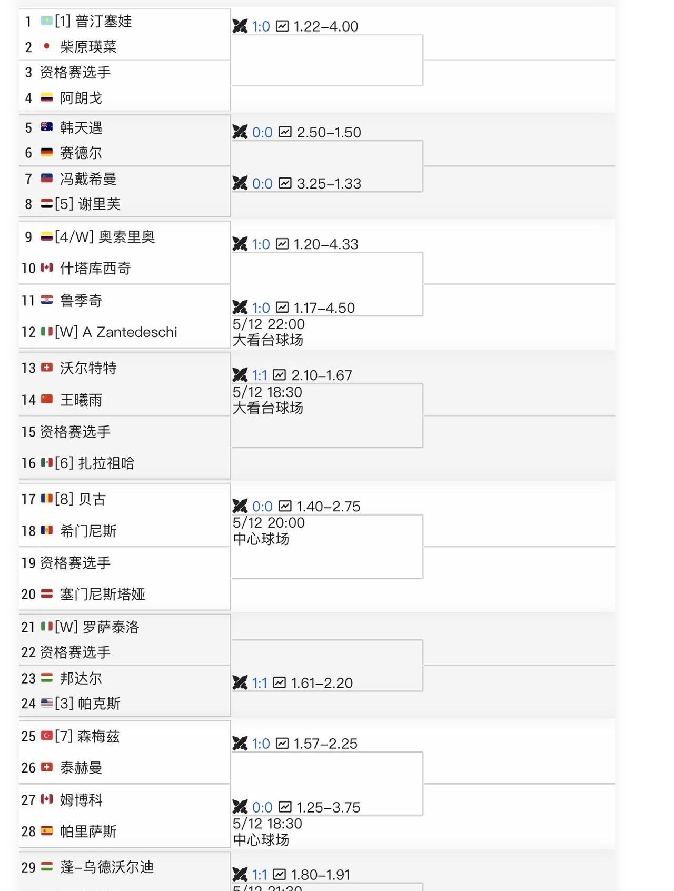Open the 1:0 head-to-head link for 奥索里奥
Image resolution: width=674 pixels, height=891 pixels.
pos(261,244)
